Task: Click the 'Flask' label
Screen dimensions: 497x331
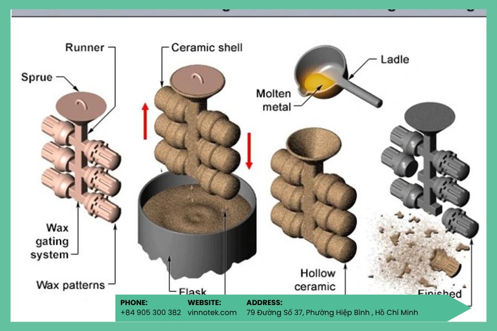Action: point(193,291)
